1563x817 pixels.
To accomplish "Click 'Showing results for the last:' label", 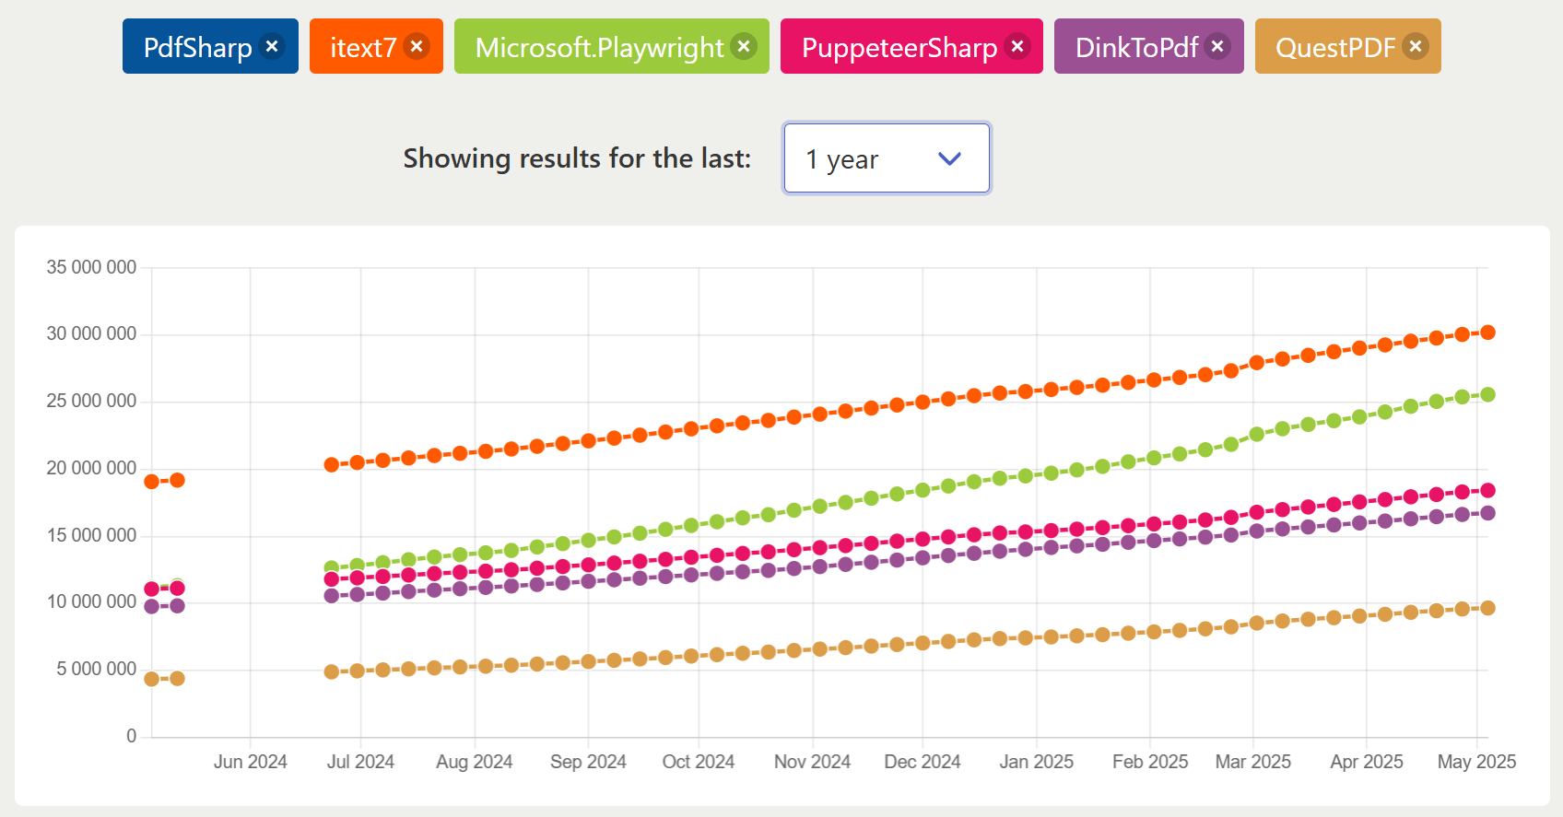I will [x=577, y=158].
